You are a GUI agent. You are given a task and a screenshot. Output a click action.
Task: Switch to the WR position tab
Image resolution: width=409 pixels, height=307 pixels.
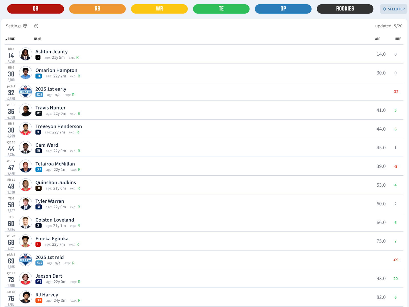(x=159, y=9)
